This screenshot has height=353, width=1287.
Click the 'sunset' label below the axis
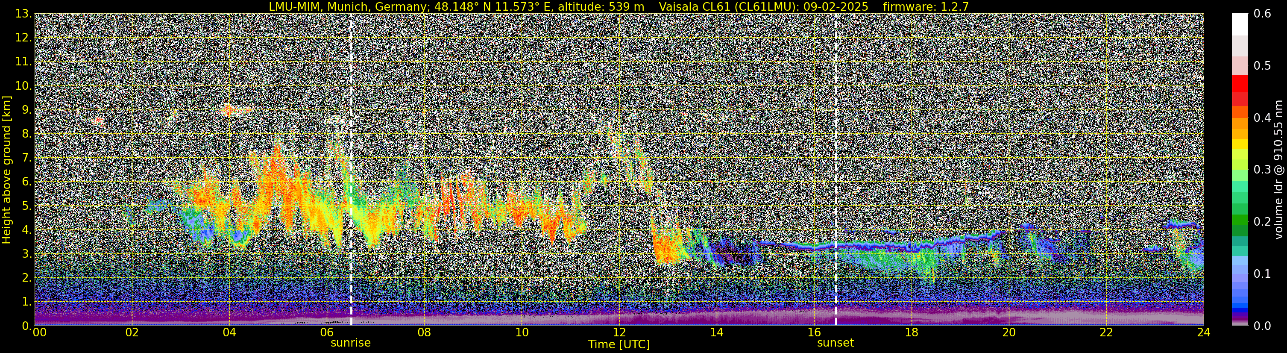point(836,343)
